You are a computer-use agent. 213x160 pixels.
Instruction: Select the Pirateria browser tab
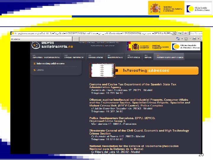point(41,39)
